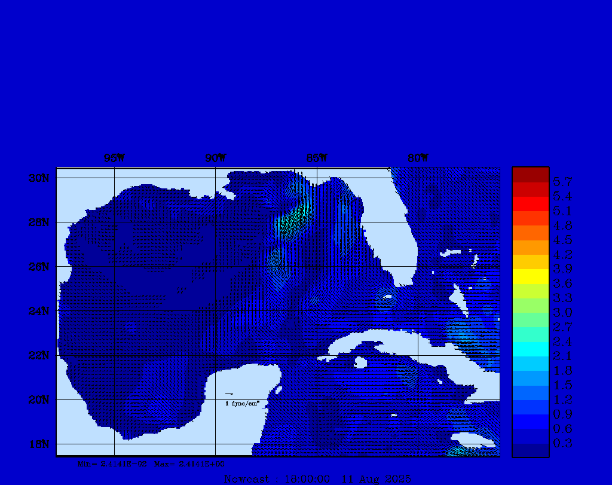Click the 85W longitude axis label
The width and height of the screenshot is (612, 485).
pos(316,158)
